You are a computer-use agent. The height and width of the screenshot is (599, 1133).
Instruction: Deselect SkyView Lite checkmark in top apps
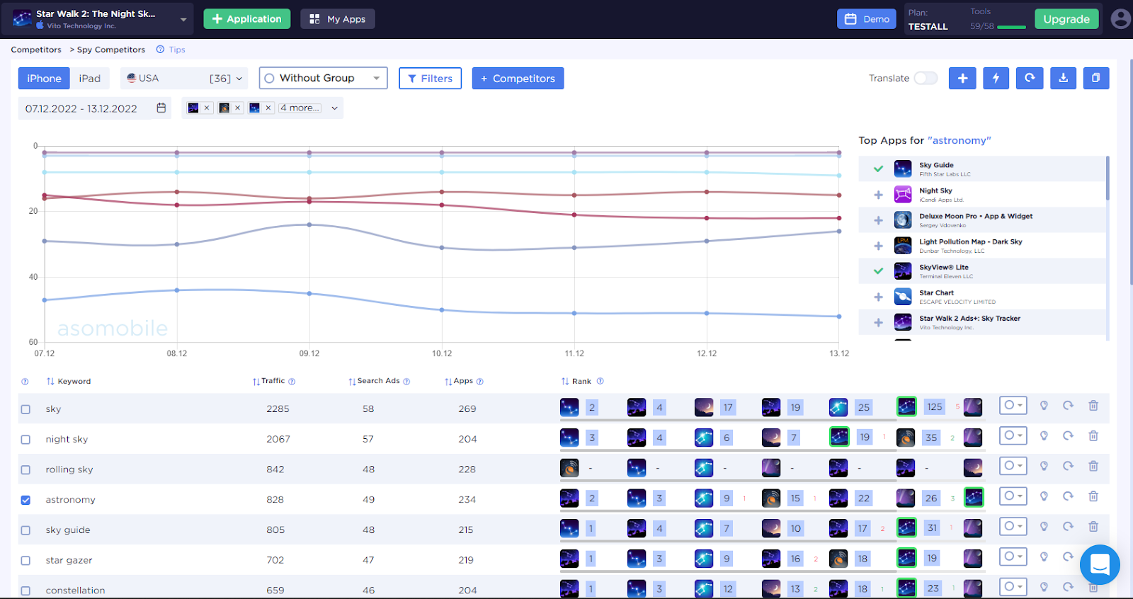(x=878, y=271)
